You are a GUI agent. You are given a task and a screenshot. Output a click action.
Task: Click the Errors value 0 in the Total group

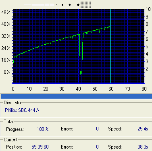(x=97, y=129)
